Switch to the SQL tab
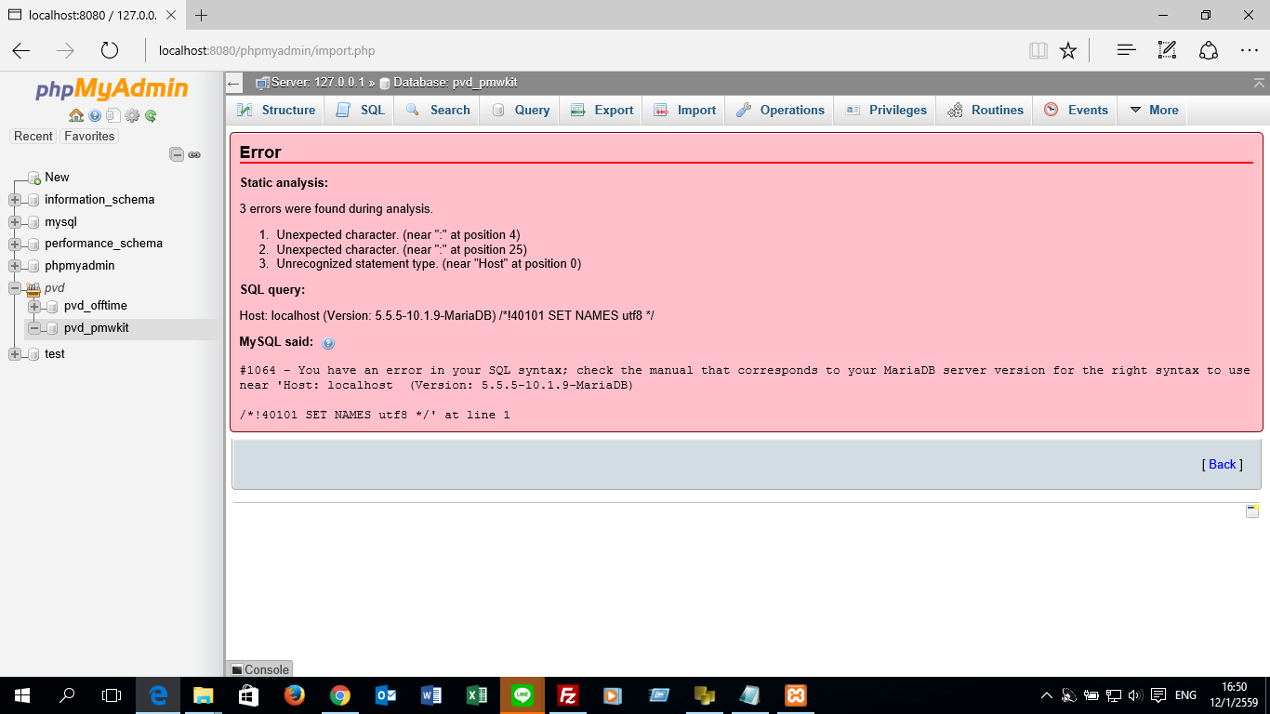Image resolution: width=1270 pixels, height=714 pixels. [360, 110]
